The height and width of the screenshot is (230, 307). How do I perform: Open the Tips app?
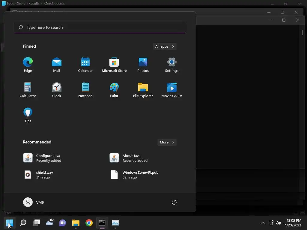pos(28,115)
